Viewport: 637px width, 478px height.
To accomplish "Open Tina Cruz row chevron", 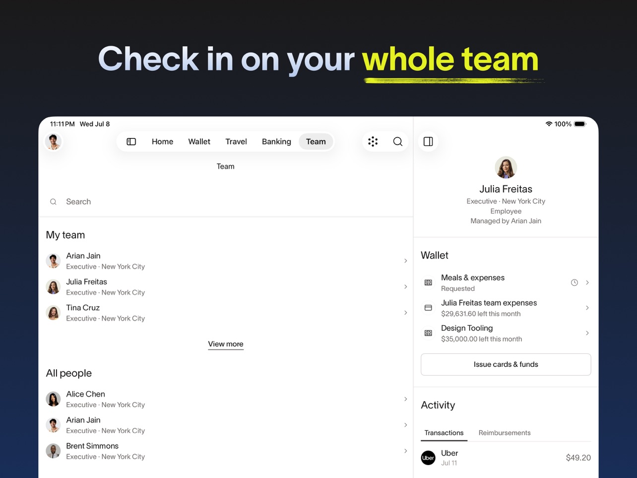I will (x=405, y=313).
